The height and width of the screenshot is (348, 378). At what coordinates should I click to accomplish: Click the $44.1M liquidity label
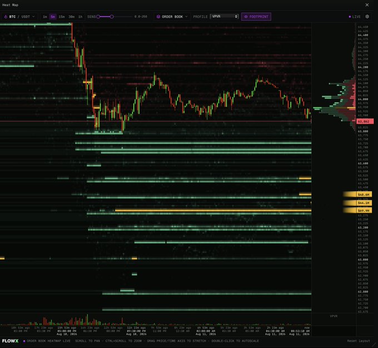point(364,203)
